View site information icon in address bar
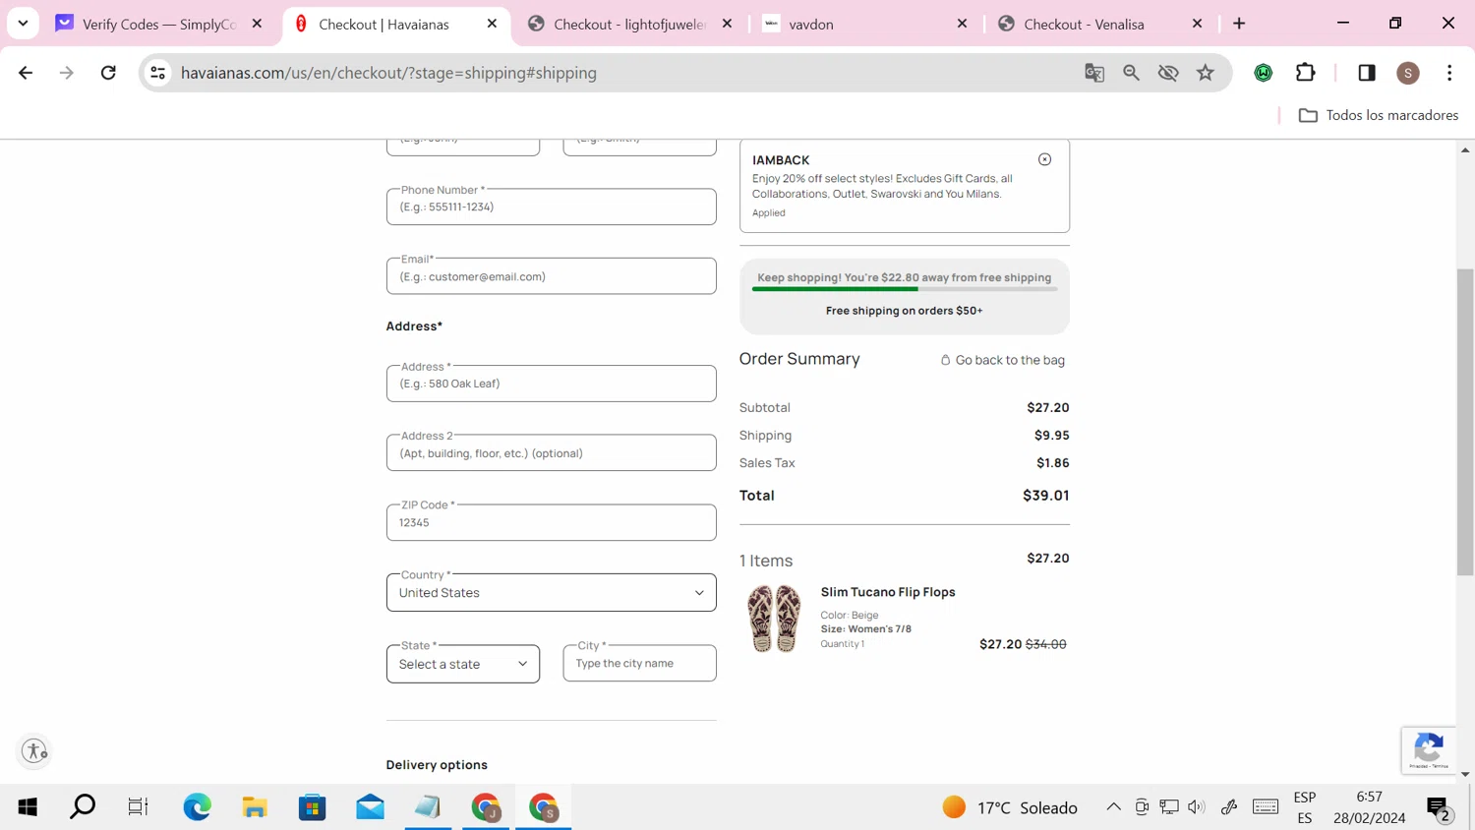The height and width of the screenshot is (830, 1475). coord(157,73)
